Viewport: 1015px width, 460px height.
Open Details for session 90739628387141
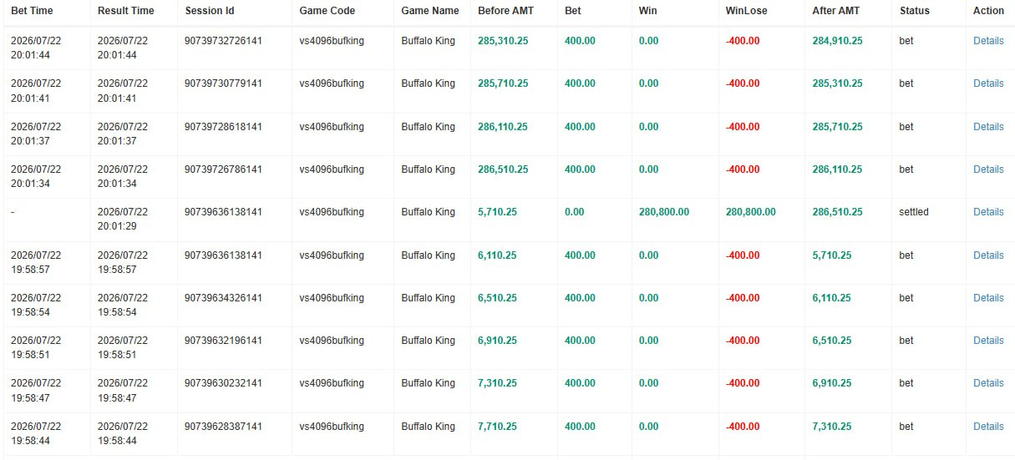tap(988, 427)
